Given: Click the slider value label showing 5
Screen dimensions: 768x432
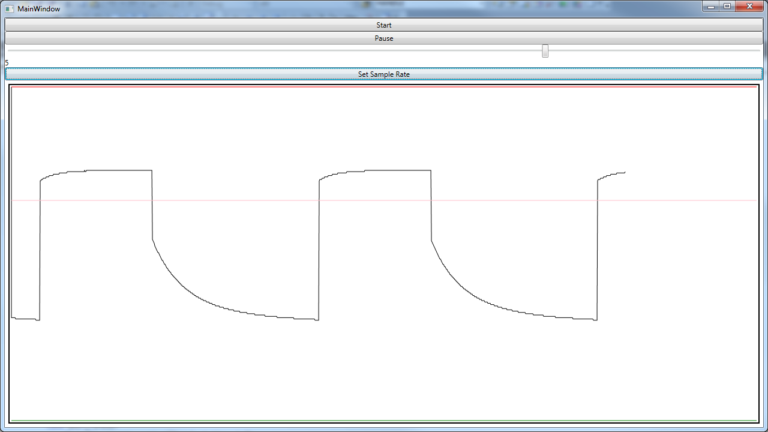Looking at the screenshot, I should click(x=7, y=63).
